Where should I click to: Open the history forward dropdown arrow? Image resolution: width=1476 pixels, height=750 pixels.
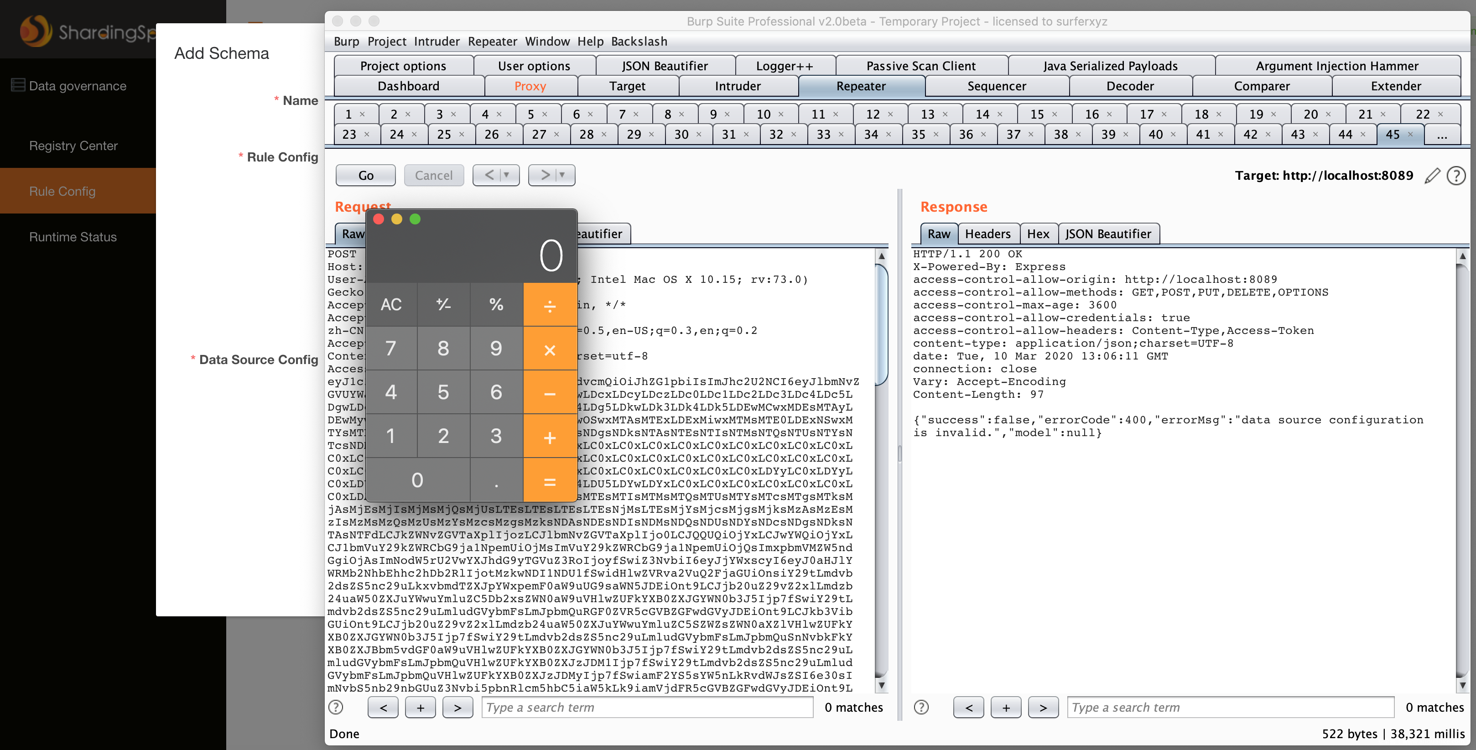point(562,175)
